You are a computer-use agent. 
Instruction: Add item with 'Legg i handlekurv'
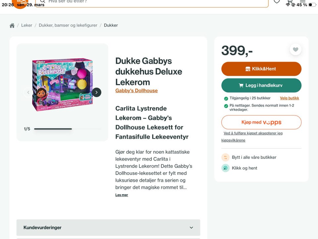point(261,85)
